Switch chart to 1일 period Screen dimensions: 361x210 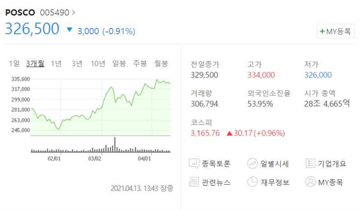tap(14, 63)
